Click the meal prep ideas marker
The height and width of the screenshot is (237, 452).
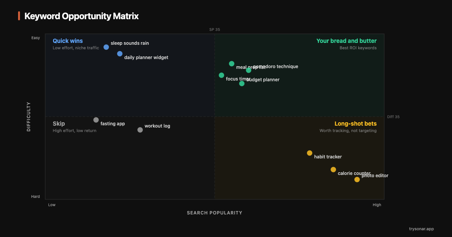click(x=231, y=64)
